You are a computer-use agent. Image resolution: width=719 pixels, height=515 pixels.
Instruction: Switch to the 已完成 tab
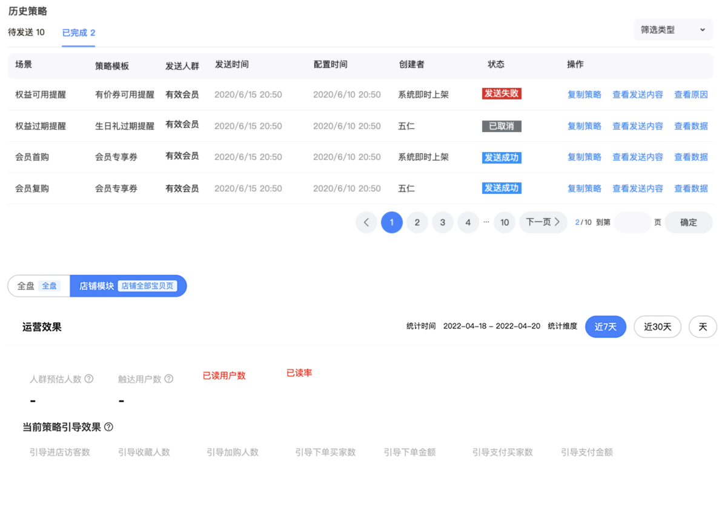click(78, 34)
